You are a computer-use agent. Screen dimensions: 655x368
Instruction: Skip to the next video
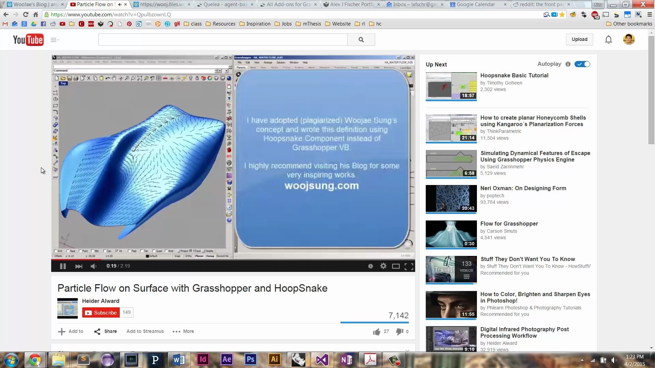[78, 266]
